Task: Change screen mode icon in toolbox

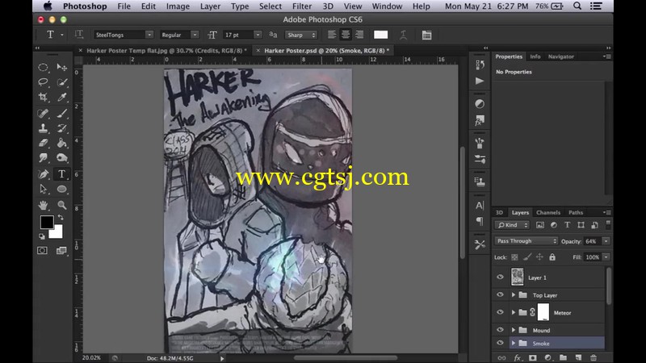Action: coord(61,250)
